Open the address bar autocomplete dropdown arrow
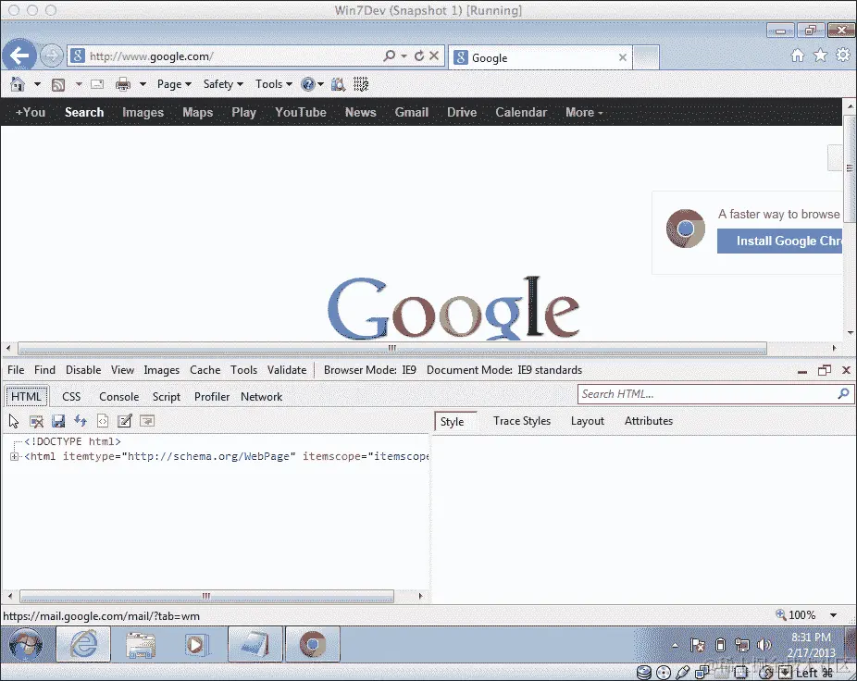Screen dimensions: 857x681 (404, 56)
